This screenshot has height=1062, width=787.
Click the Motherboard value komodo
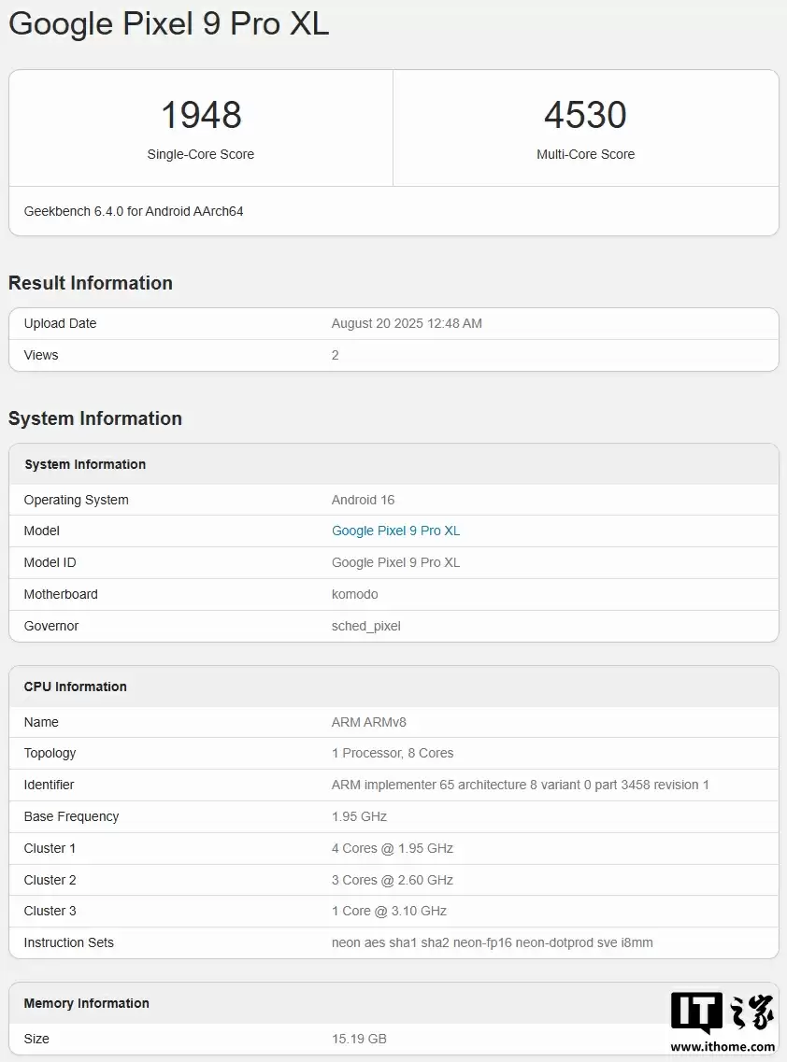[x=354, y=594]
